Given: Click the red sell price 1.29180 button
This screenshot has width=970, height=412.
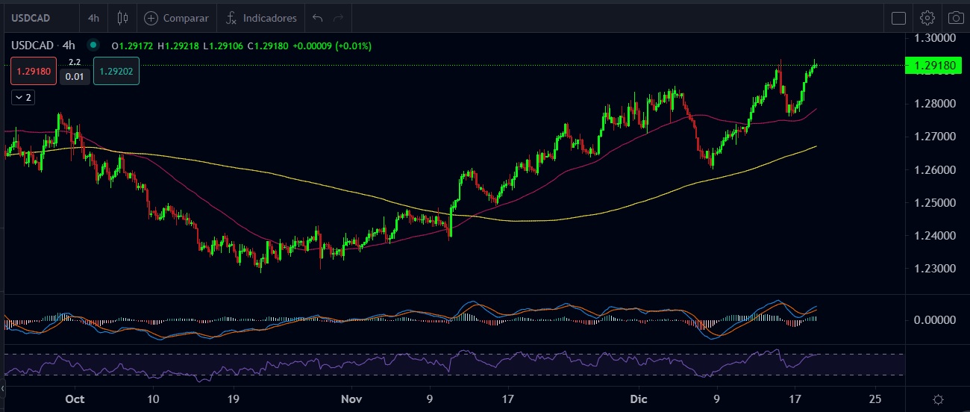Looking at the screenshot, I should (32, 71).
